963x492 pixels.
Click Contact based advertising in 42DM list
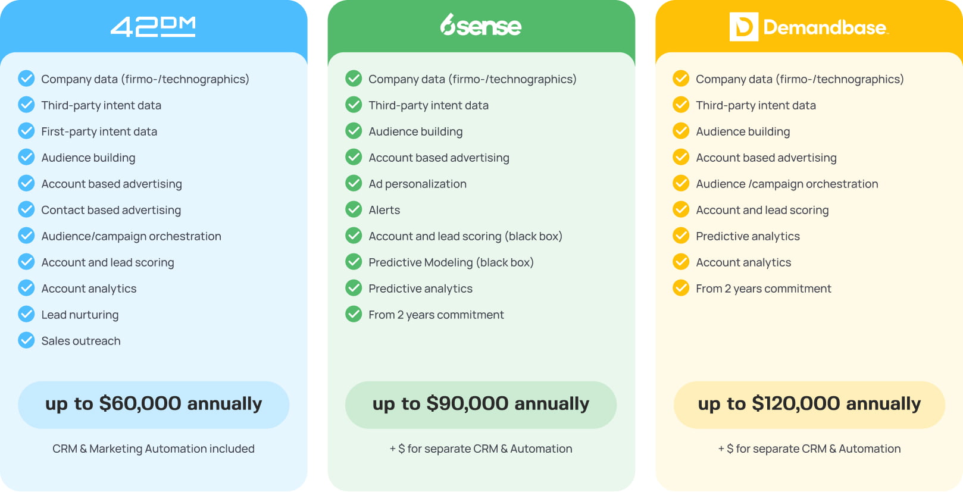[x=111, y=210]
